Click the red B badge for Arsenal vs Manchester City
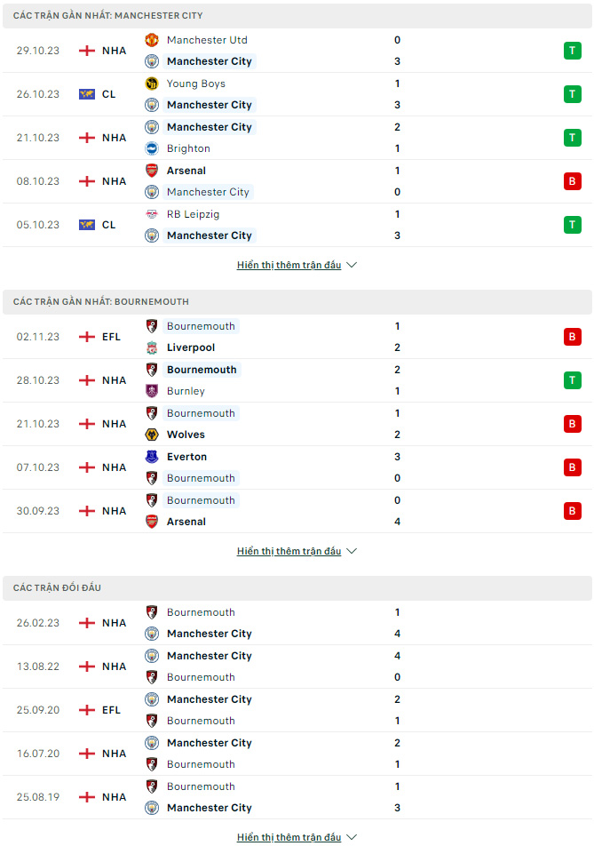This screenshot has width=594, height=846. click(573, 181)
